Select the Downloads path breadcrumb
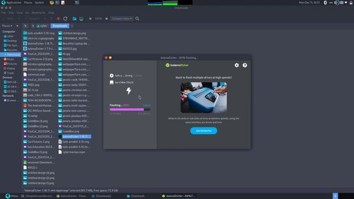Viewport: 354px width, 199px height. (x=60, y=26)
